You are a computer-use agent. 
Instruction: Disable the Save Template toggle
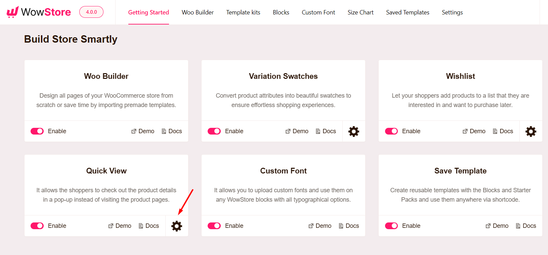(391, 225)
